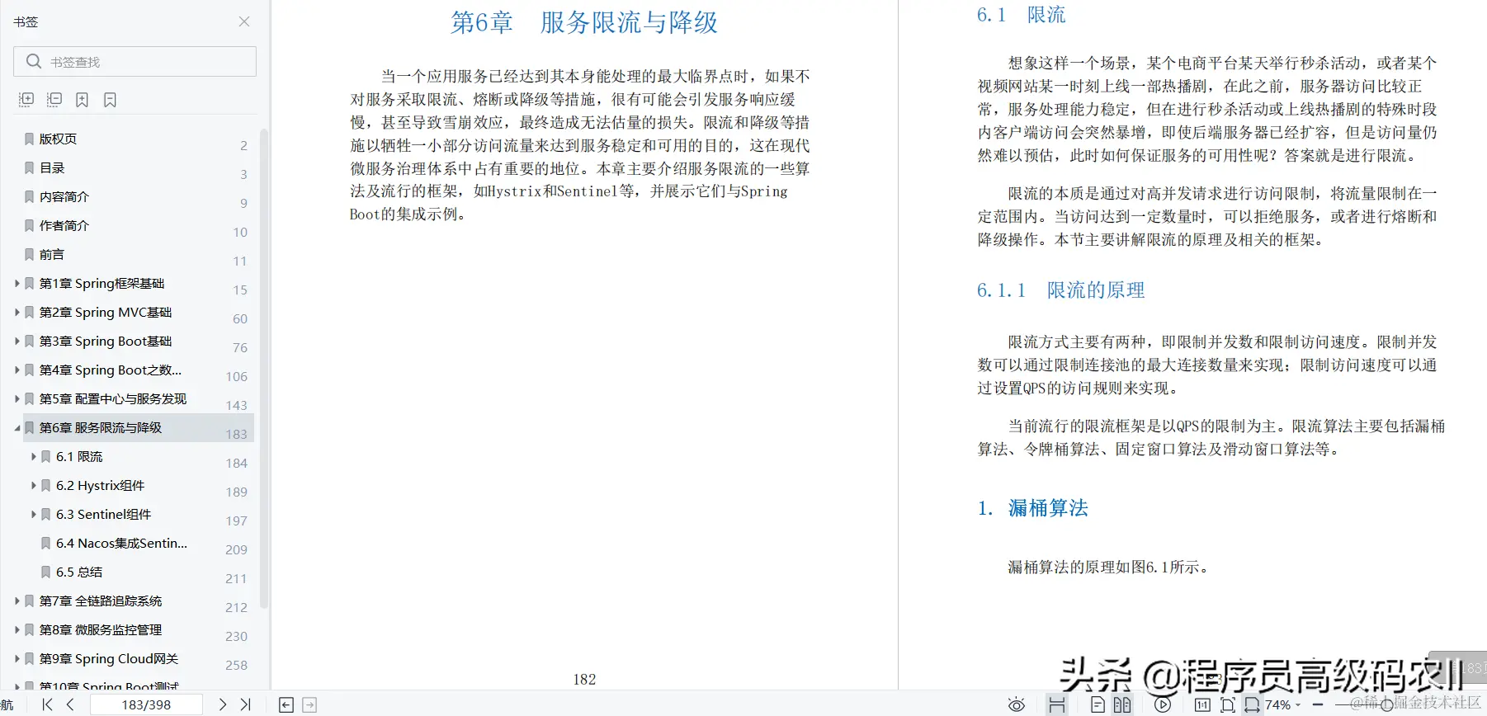Select 第6章 服务限流与降级 bookmark entry
Viewport: 1487px width, 716px height.
coord(101,427)
